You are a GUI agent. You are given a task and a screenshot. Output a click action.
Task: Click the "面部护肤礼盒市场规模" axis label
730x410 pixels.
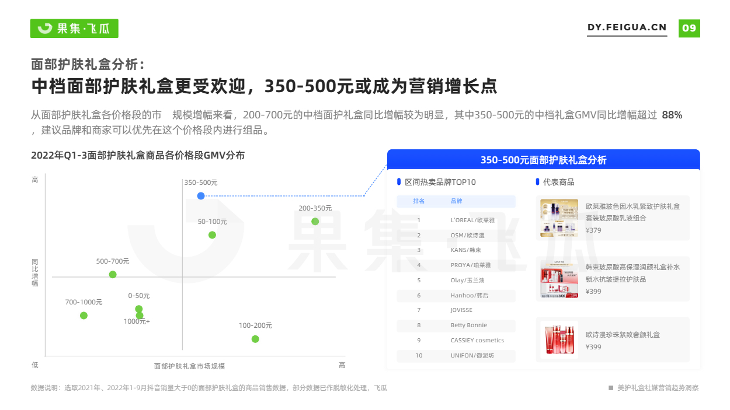(x=189, y=366)
